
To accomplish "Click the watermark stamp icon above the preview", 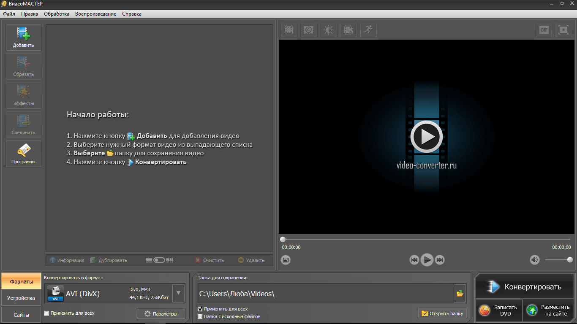I will [x=309, y=30].
